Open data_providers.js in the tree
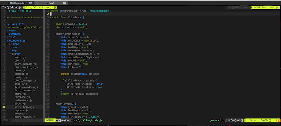281x126 pixels. click(x=26, y=87)
